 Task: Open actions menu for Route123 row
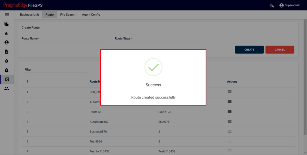[x=230, y=111]
